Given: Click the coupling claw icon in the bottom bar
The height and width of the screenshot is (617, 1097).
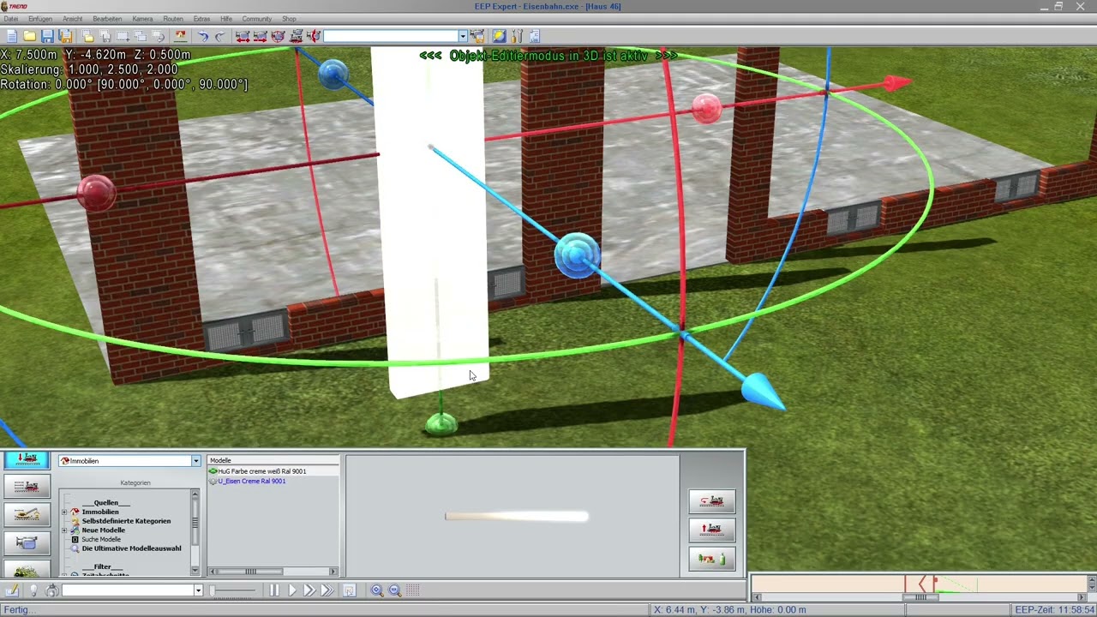Looking at the screenshot, I should pos(52,590).
